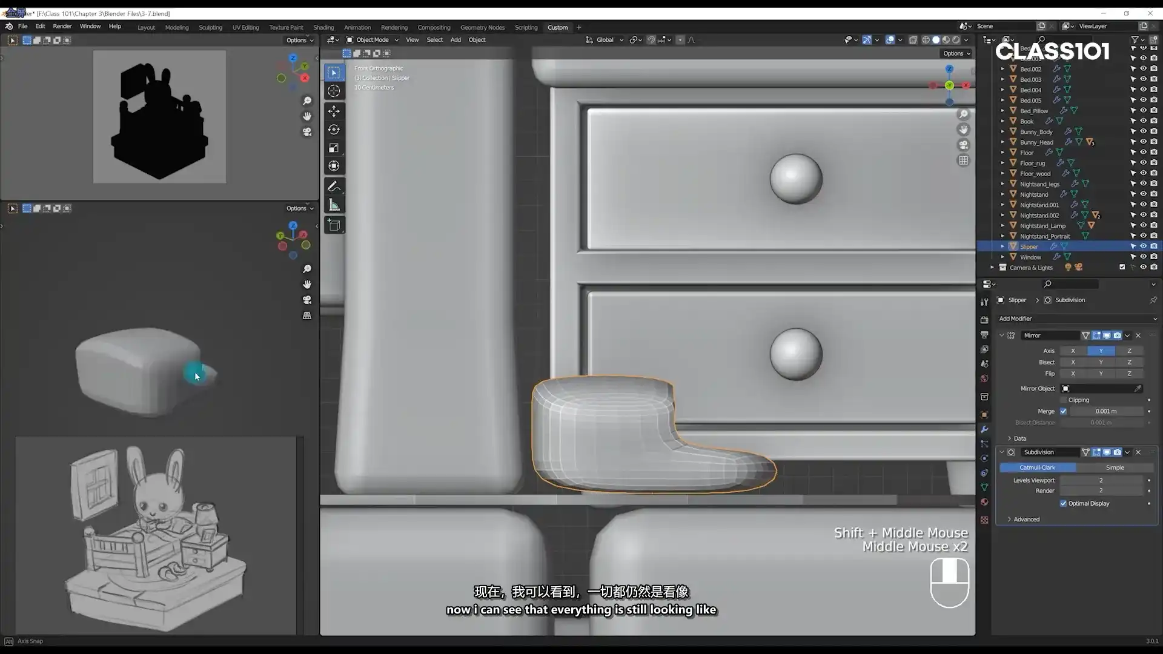This screenshot has height=654, width=1163.
Task: Open the Material Properties tab in the sidebar
Action: 984,502
